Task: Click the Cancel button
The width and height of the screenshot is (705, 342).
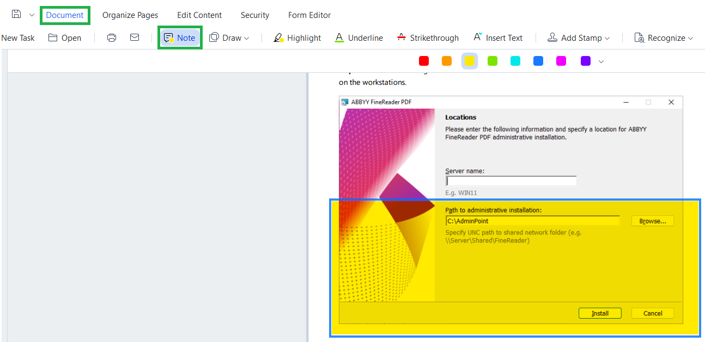Action: pos(653,313)
